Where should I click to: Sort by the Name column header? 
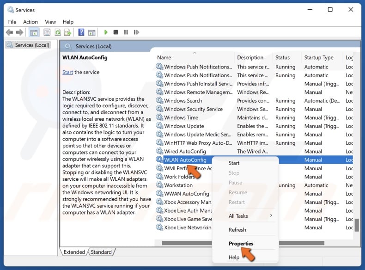(195, 57)
